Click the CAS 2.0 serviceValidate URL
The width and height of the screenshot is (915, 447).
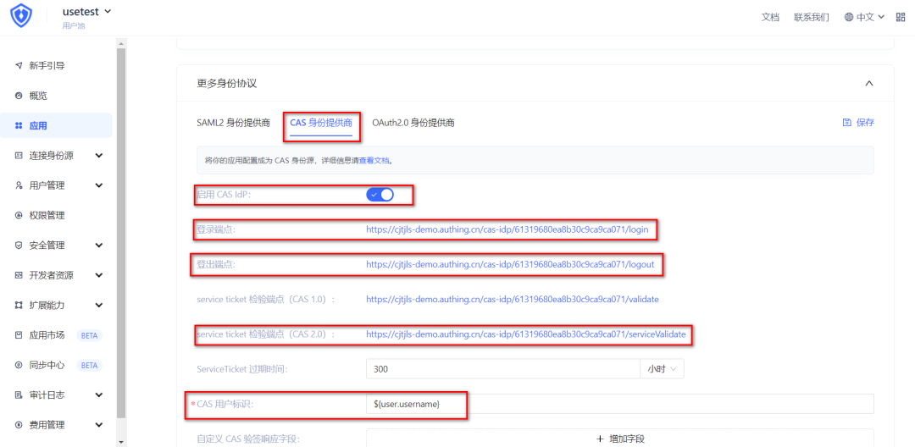pyautogui.click(x=526, y=334)
